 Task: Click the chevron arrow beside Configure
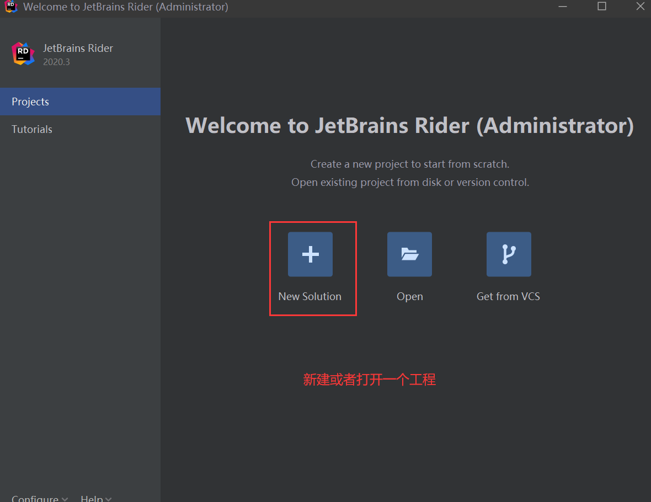coord(65,499)
